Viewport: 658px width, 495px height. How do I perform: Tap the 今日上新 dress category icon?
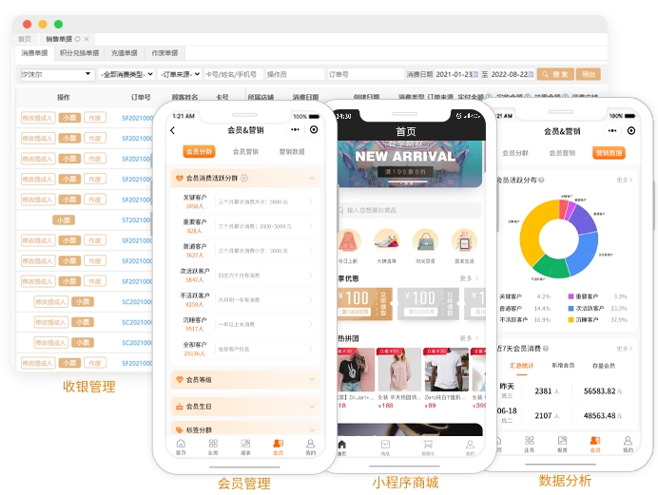348,240
